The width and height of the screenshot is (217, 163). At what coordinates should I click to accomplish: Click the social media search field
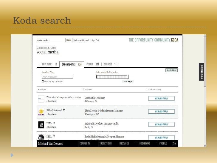coord(51,40)
